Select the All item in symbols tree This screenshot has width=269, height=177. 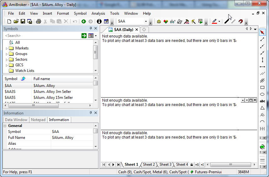pyautogui.click(x=18, y=43)
